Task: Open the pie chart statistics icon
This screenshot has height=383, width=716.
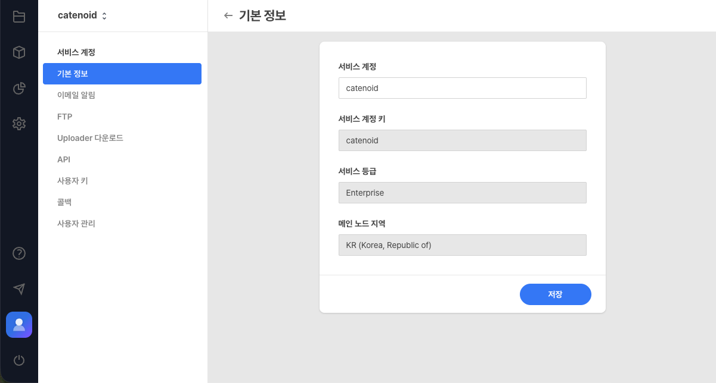Action: pos(18,88)
